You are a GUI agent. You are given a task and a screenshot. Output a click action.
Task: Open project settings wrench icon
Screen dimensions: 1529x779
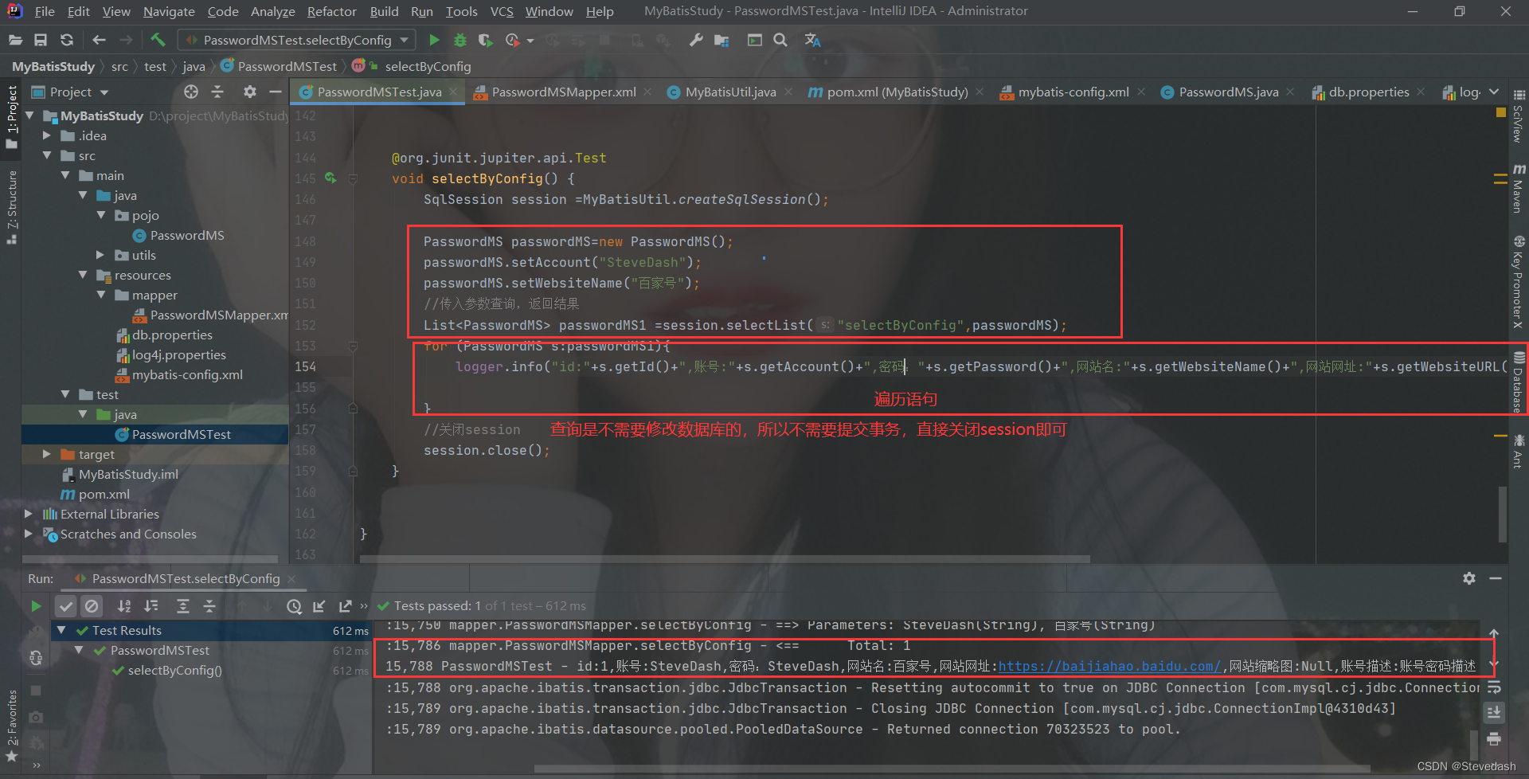pyautogui.click(x=696, y=40)
